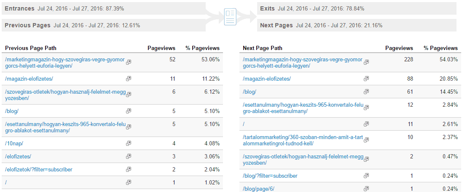This screenshot has width=462, height=192.
Task: Open next szovegiras-otletek felelmet path link
Action: (303, 159)
